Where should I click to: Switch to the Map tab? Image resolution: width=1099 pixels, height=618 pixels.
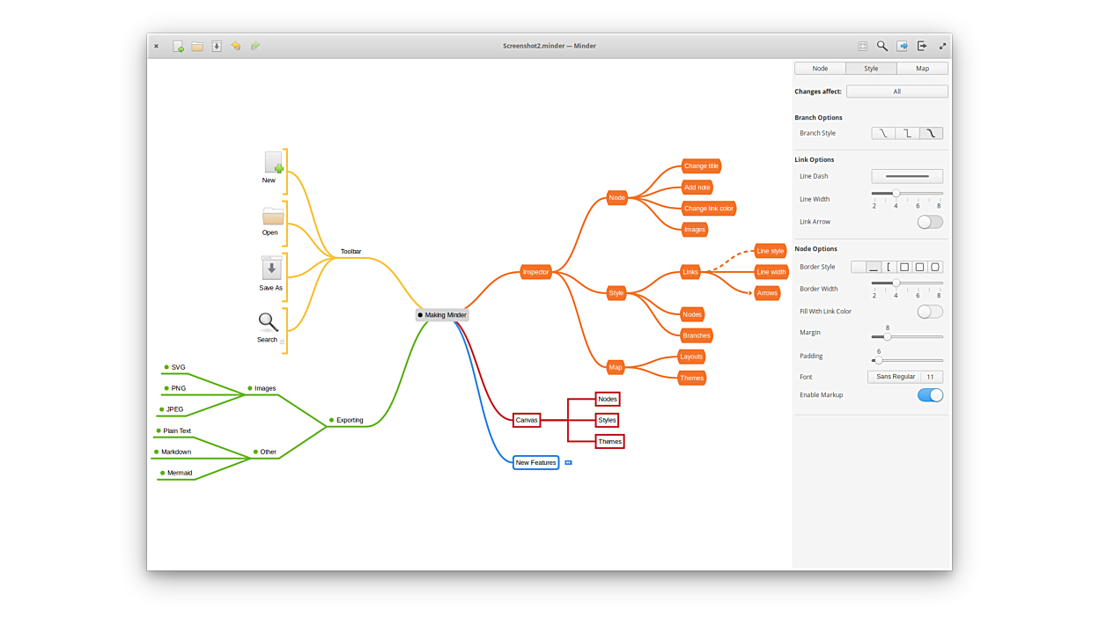[922, 68]
